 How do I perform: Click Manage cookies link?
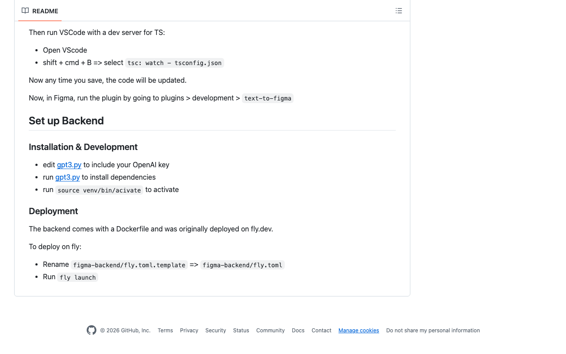pos(359,331)
